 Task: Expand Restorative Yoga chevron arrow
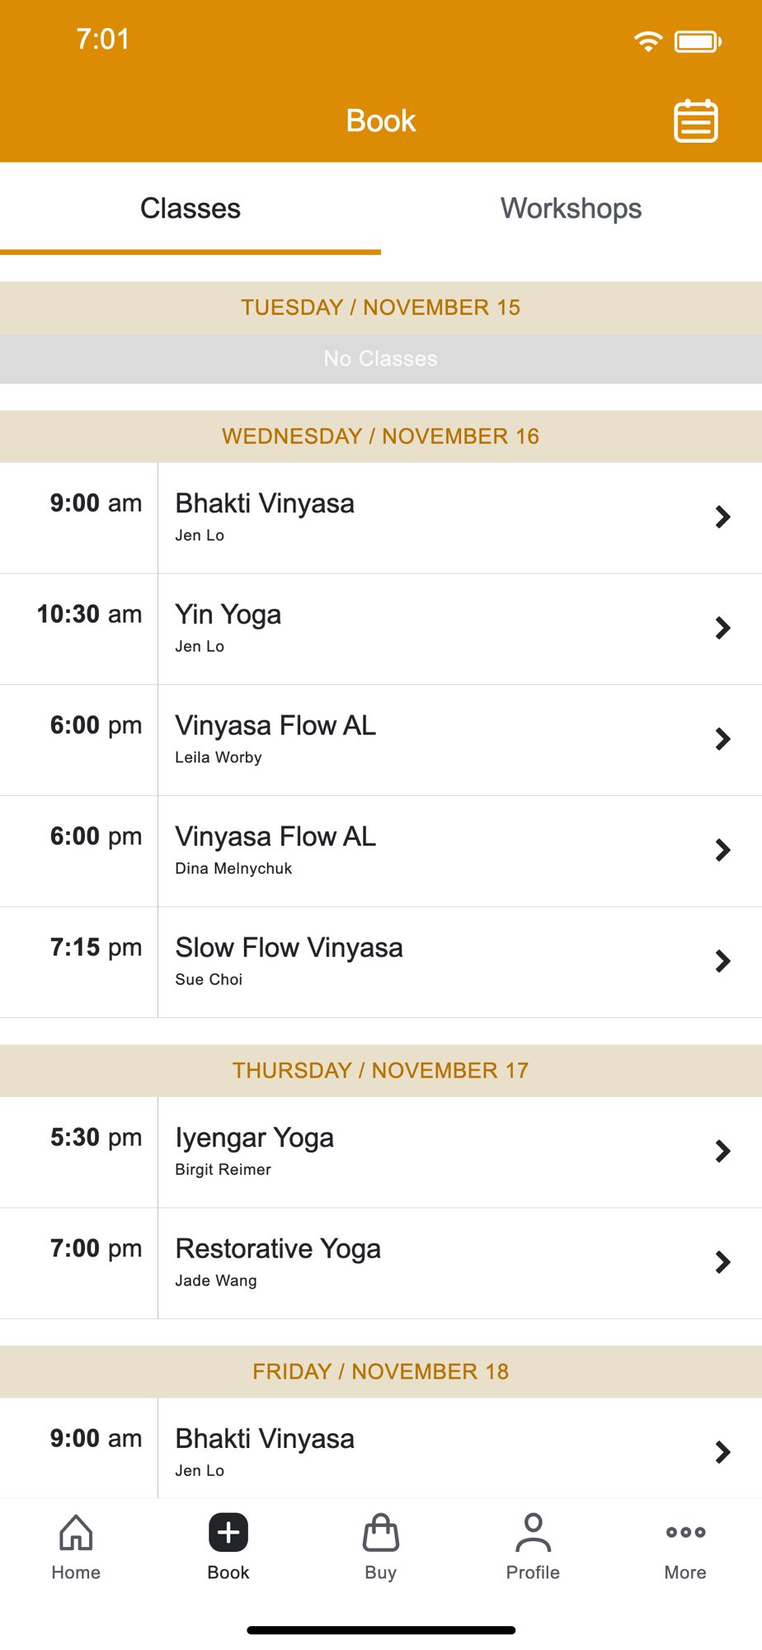[x=722, y=1262]
